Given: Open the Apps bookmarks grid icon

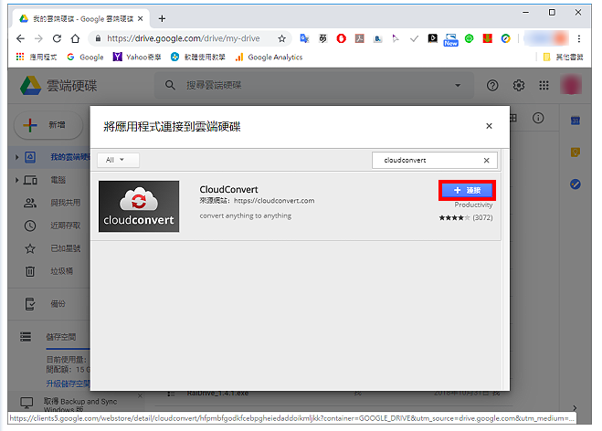Looking at the screenshot, I should pos(20,57).
